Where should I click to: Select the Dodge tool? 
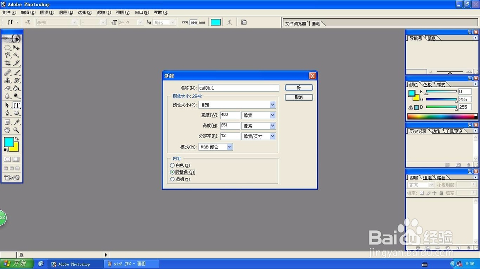(16, 96)
